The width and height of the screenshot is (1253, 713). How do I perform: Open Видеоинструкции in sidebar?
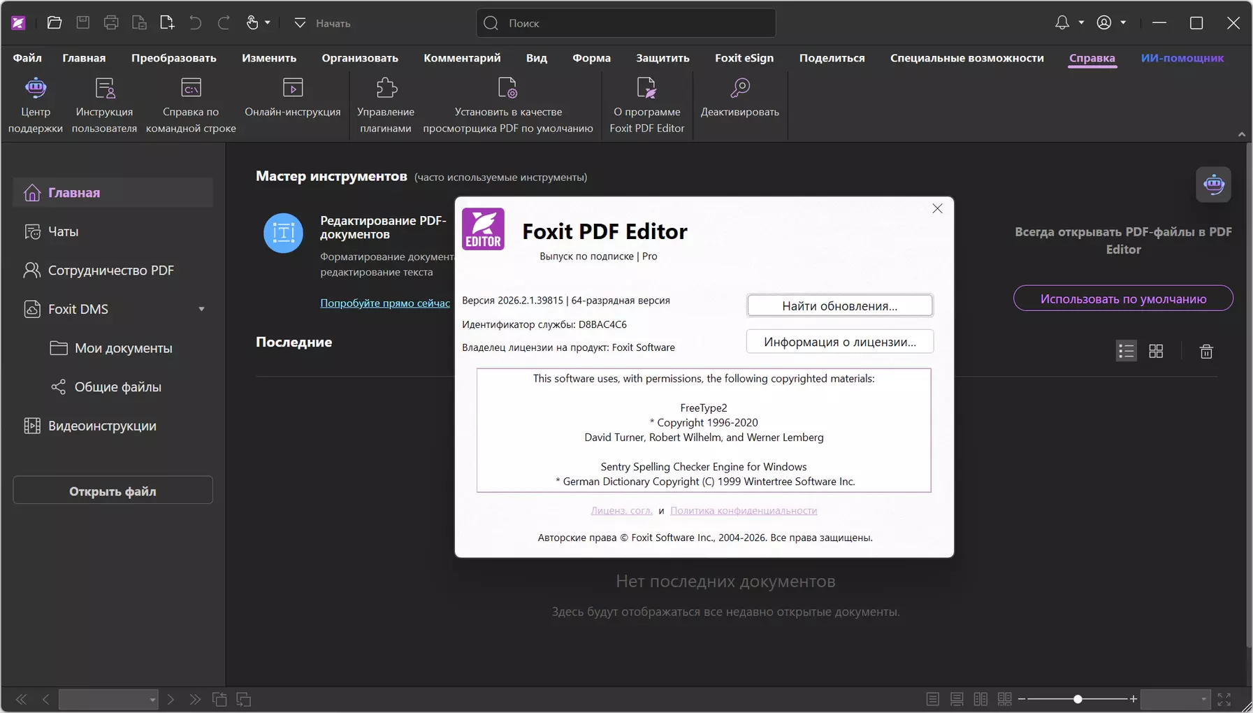tap(113, 426)
